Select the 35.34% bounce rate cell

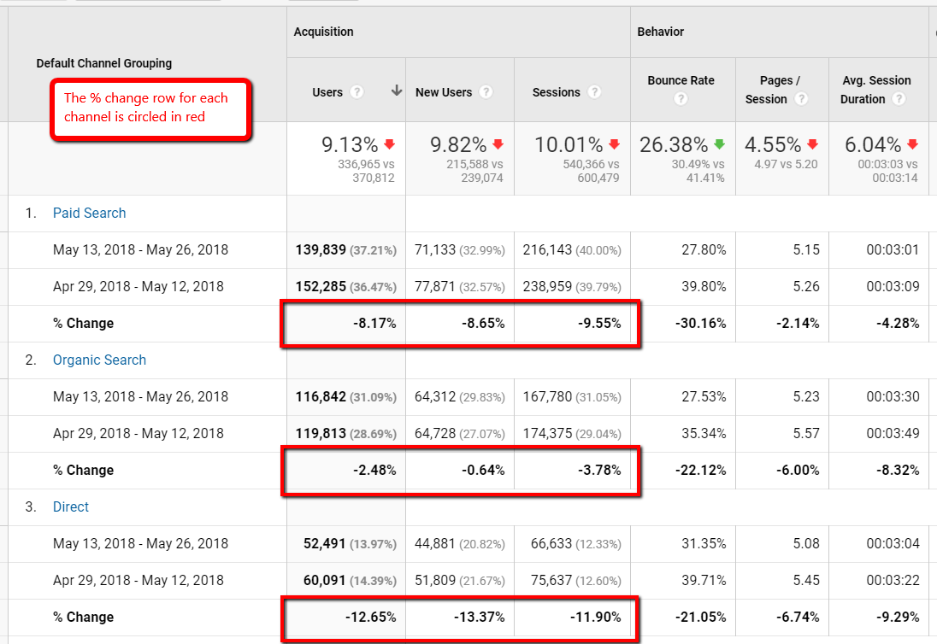(x=704, y=433)
